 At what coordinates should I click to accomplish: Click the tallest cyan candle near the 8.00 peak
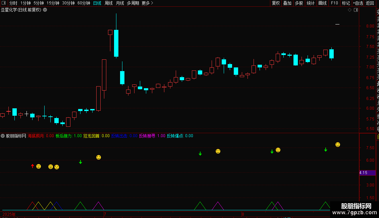coord(116,43)
